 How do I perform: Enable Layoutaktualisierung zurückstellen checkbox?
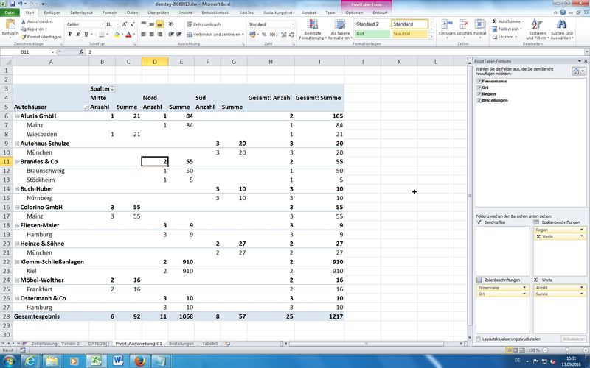[479, 338]
